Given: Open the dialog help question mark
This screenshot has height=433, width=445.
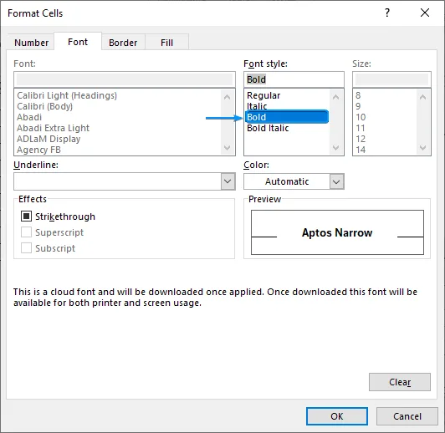Looking at the screenshot, I should click(x=387, y=13).
